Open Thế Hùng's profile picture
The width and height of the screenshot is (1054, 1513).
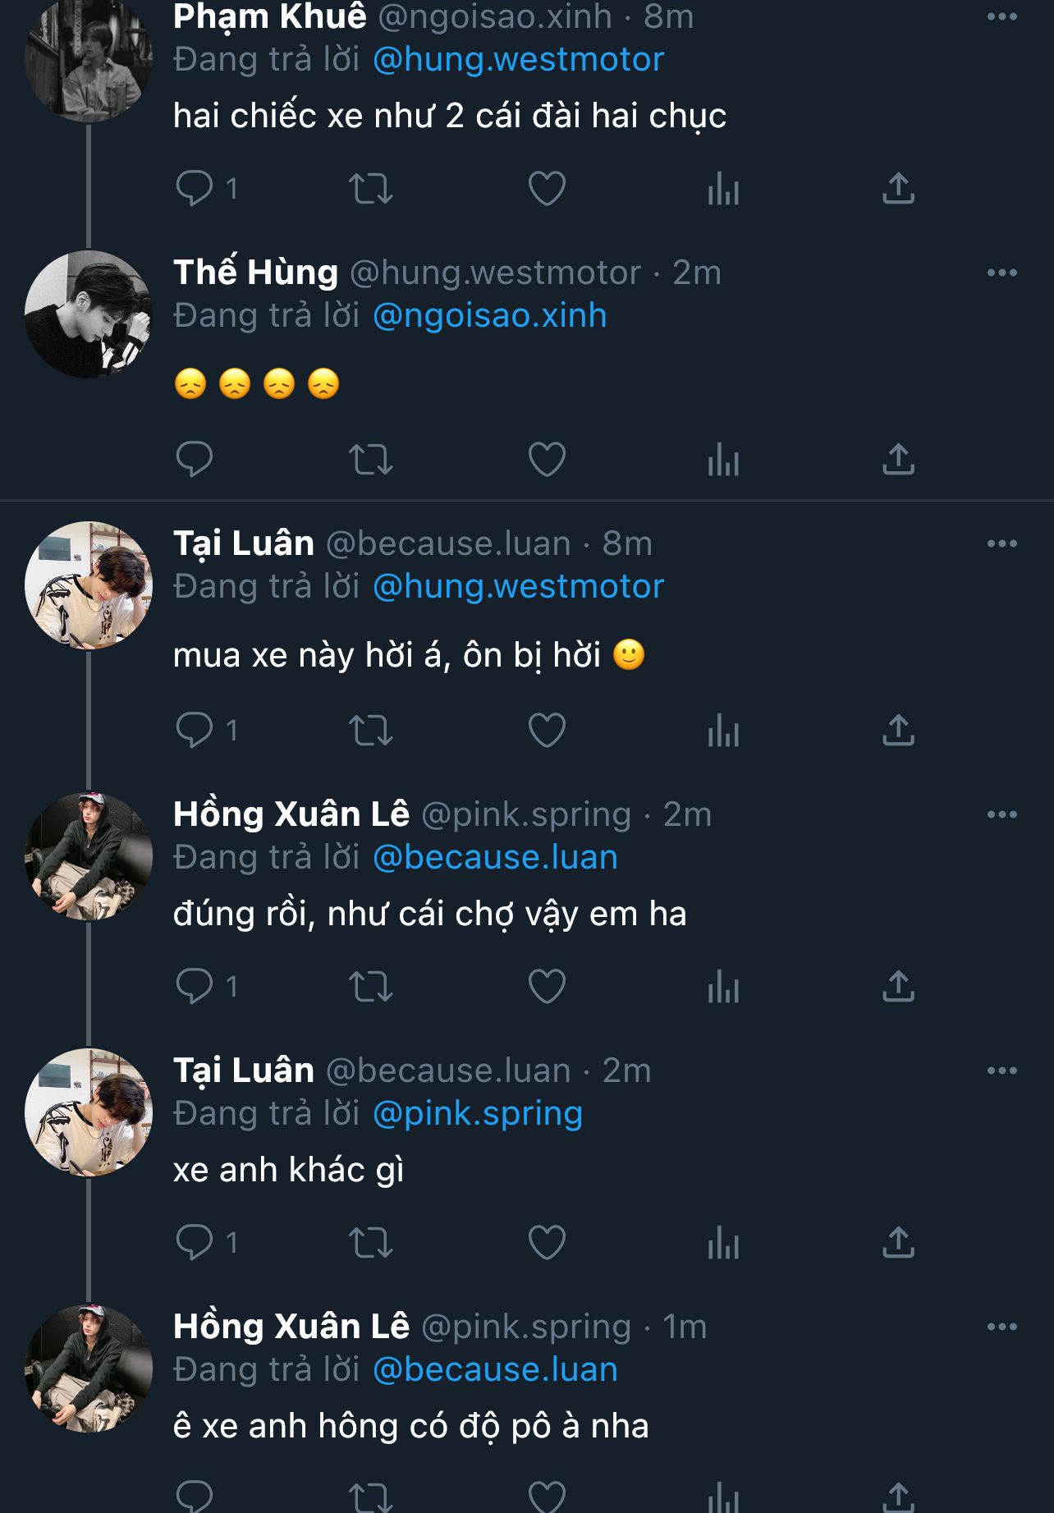[x=89, y=314]
